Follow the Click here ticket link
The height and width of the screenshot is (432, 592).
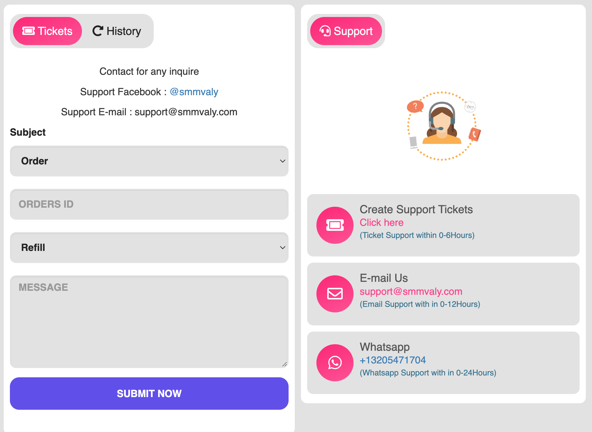coord(381,222)
